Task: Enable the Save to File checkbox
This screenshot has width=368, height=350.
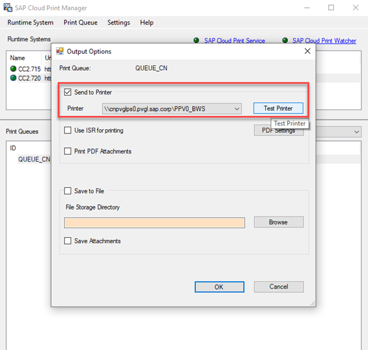Action: coord(68,191)
